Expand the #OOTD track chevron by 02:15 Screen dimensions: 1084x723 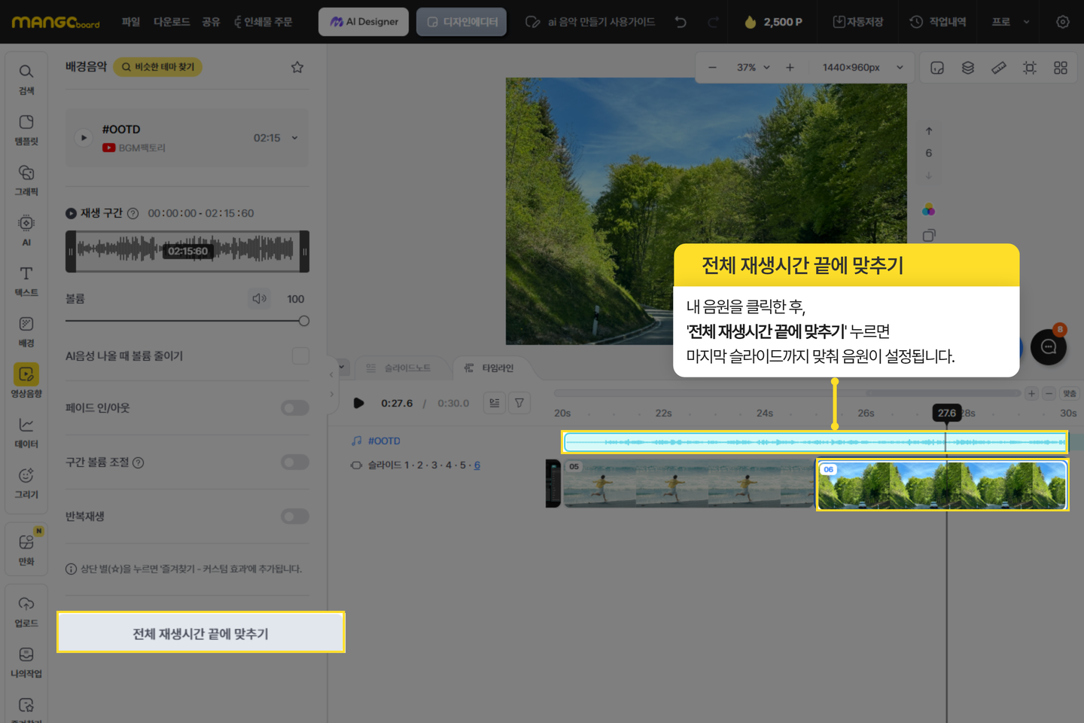(295, 138)
